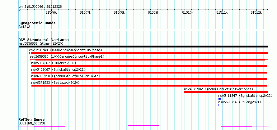277x130 pixels.
Task: Click the 81510k ruler tick label
Action: (188, 12)
